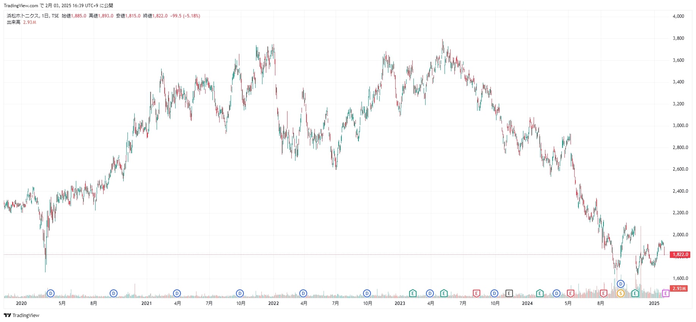Click the 安値1,815.0 low value in legend

click(x=128, y=16)
